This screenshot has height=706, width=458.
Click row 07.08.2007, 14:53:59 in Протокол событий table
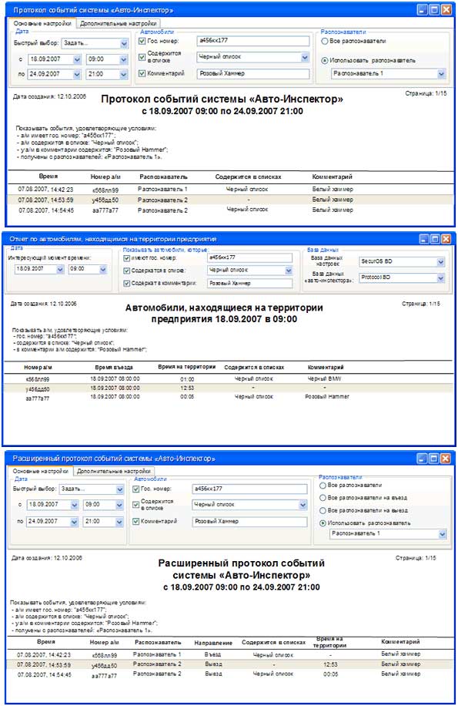pos(231,200)
